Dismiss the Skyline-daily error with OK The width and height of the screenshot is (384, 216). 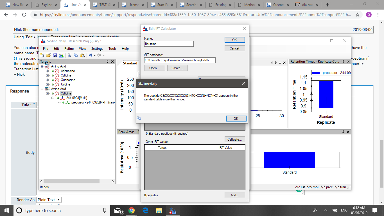236,118
